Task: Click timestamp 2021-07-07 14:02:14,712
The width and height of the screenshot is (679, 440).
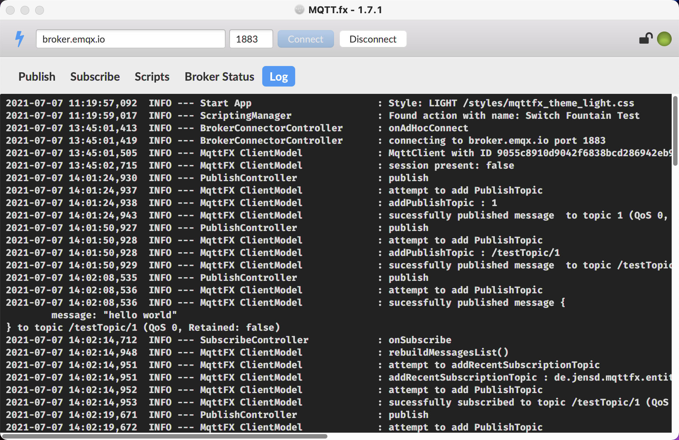Action: [71, 340]
